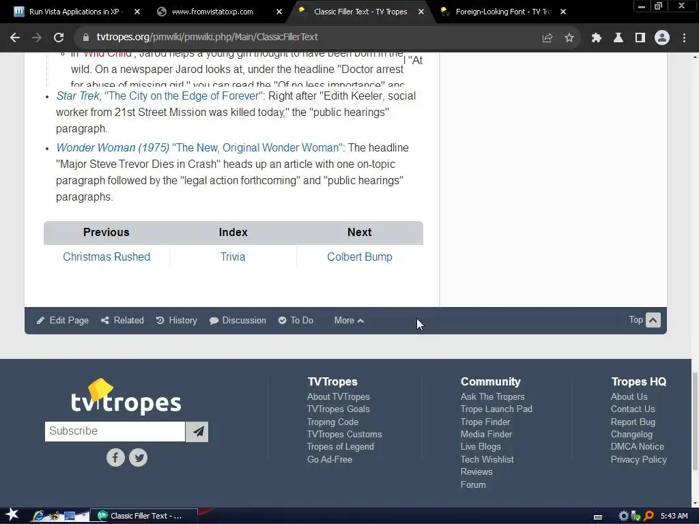Open Go Ad-Free footer link
This screenshot has height=524, width=699.
(x=330, y=459)
